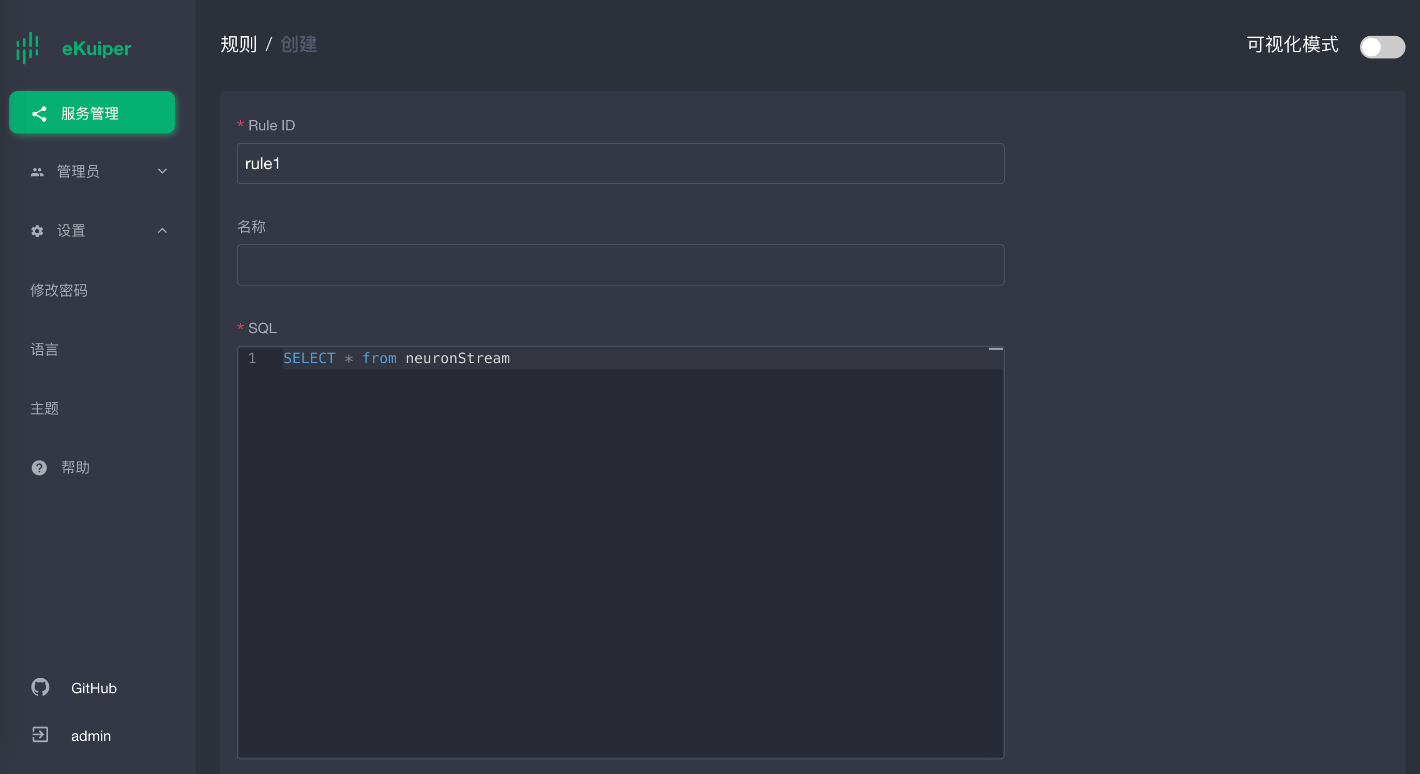
Task: Click the 管理员 people icon
Action: pyautogui.click(x=37, y=172)
